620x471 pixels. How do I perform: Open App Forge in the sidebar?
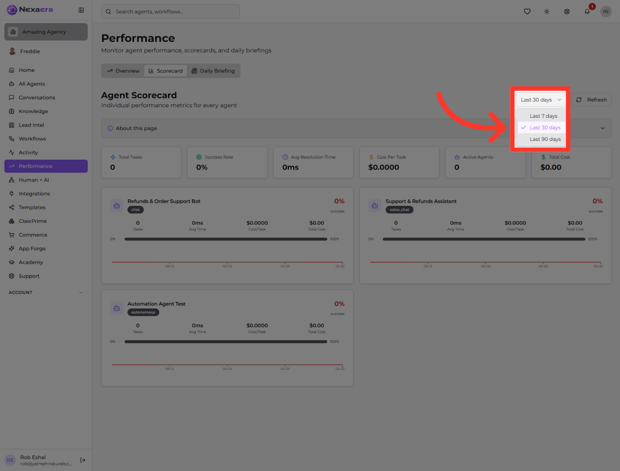point(46,249)
